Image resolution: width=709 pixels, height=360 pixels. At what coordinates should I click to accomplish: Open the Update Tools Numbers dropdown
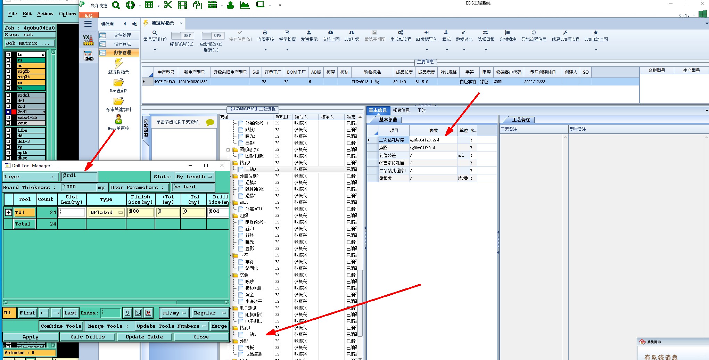click(172, 326)
